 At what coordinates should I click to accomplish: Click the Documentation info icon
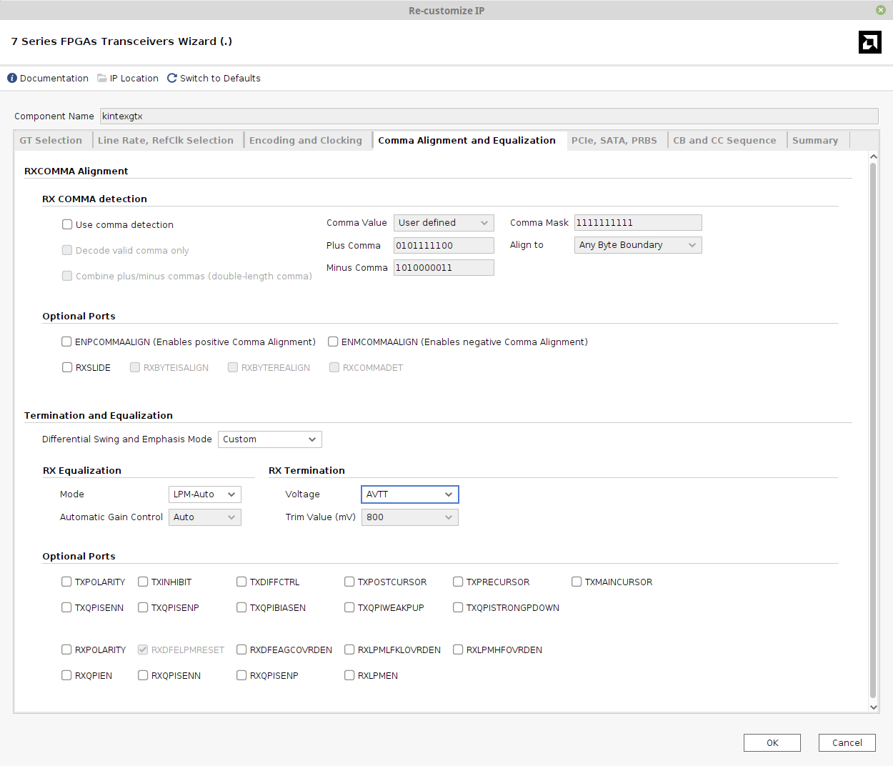(x=11, y=78)
